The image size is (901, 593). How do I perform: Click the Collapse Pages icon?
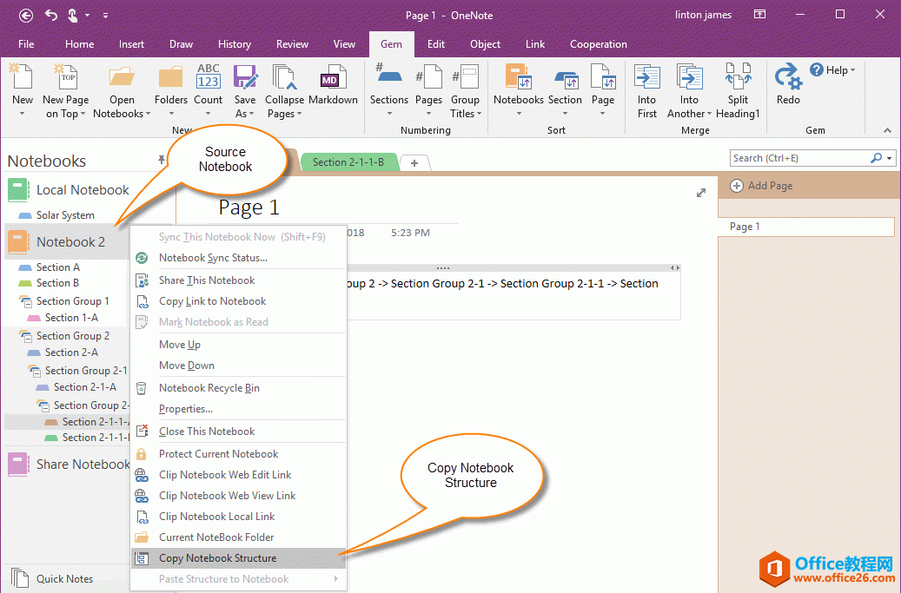[284, 80]
